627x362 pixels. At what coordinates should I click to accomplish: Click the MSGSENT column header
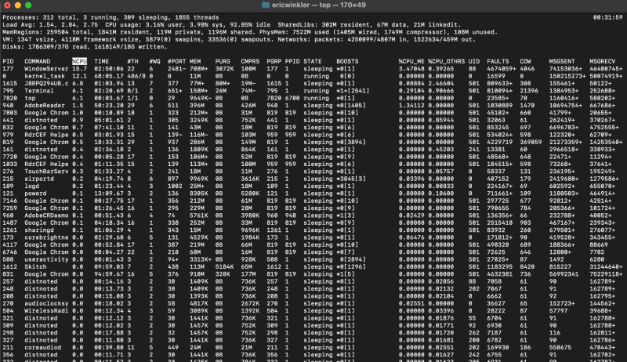[562, 61]
